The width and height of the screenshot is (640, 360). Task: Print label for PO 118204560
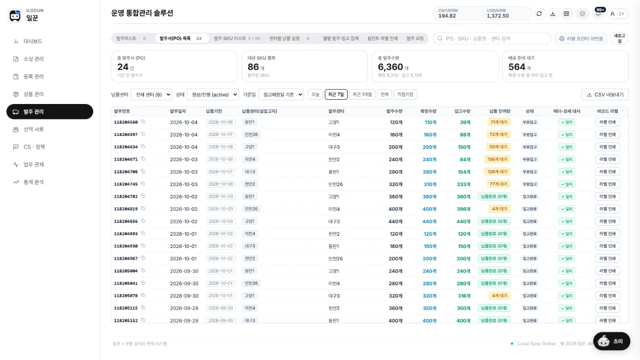(x=607, y=122)
